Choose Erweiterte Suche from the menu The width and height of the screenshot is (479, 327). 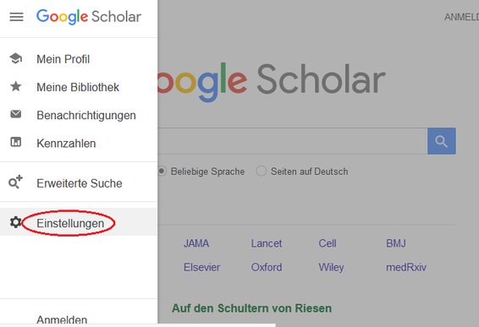click(79, 183)
